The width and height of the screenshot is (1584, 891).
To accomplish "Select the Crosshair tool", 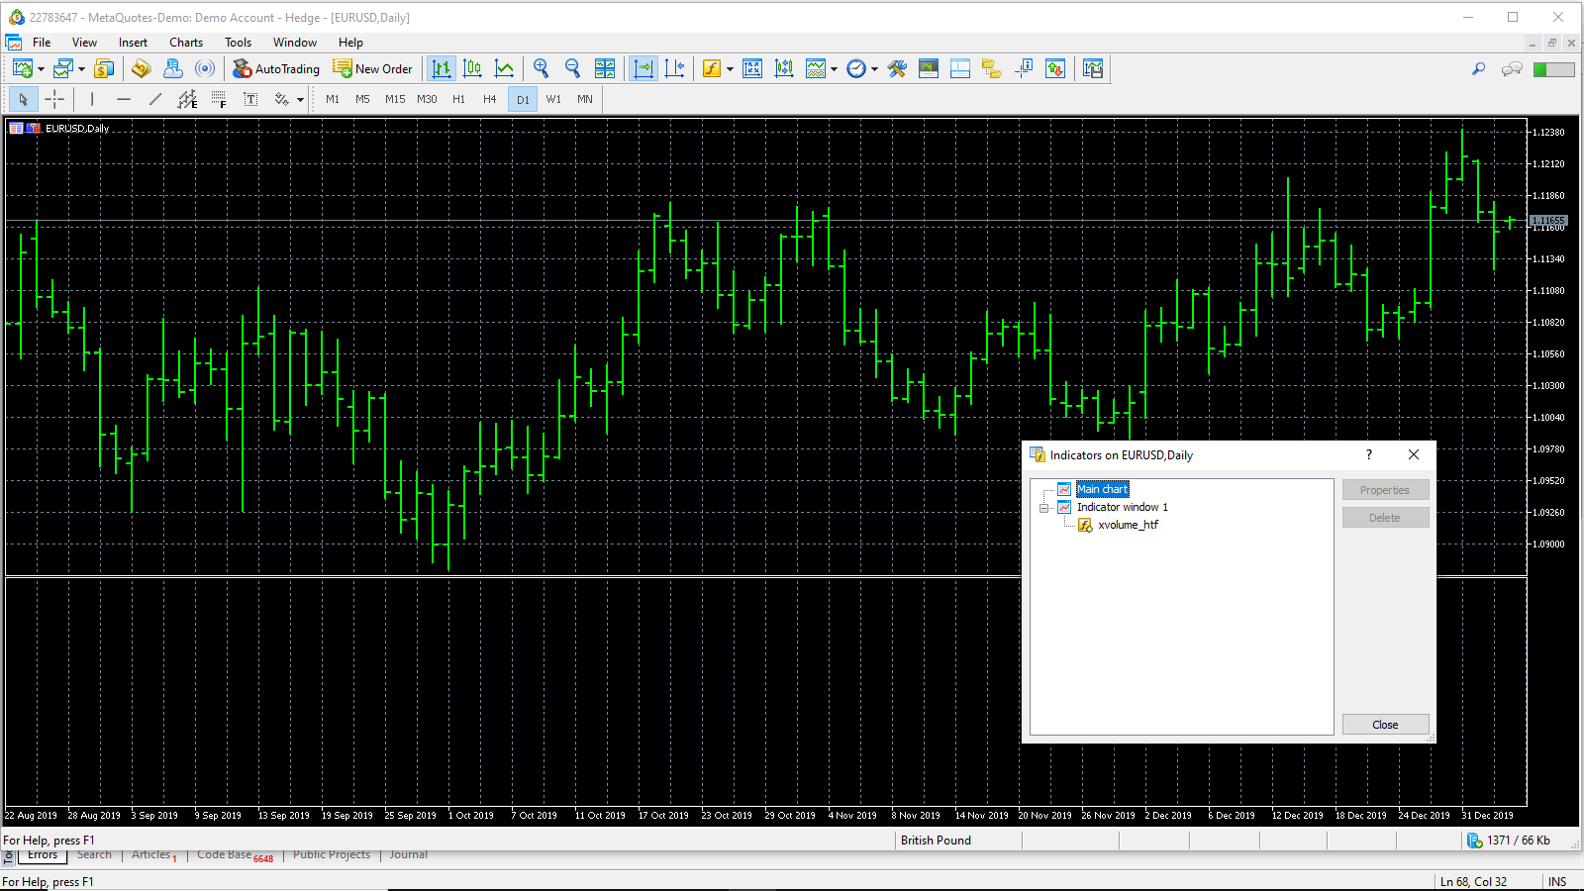I will [x=54, y=99].
